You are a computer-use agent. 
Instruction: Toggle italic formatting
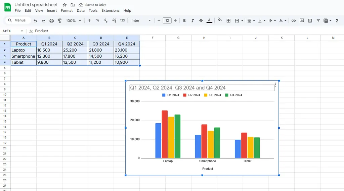pos(192,21)
